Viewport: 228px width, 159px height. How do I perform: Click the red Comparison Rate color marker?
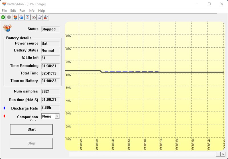tap(4, 116)
